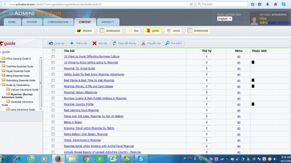Open Firefox from the taskbar
Screen dimensions: 291x163
pyautogui.click(x=58, y=159)
